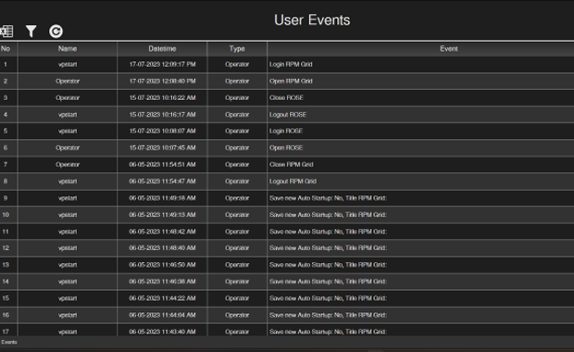
Task: Click the vpstart name in row 8
Action: tap(68, 182)
